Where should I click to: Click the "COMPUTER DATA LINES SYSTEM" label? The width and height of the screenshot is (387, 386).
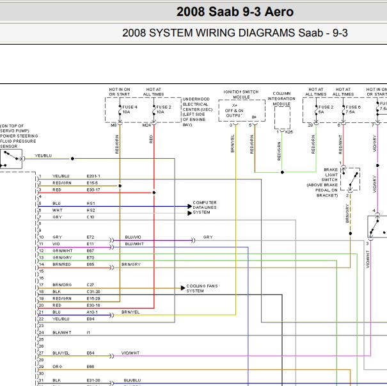pyautogui.click(x=205, y=207)
